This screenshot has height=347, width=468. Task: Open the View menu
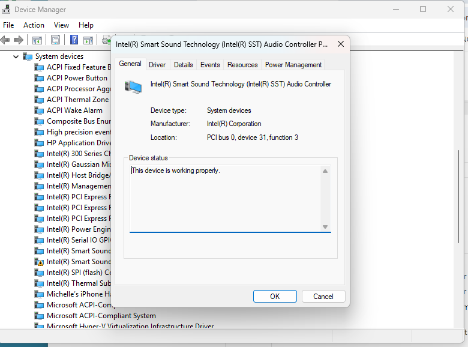(x=61, y=25)
